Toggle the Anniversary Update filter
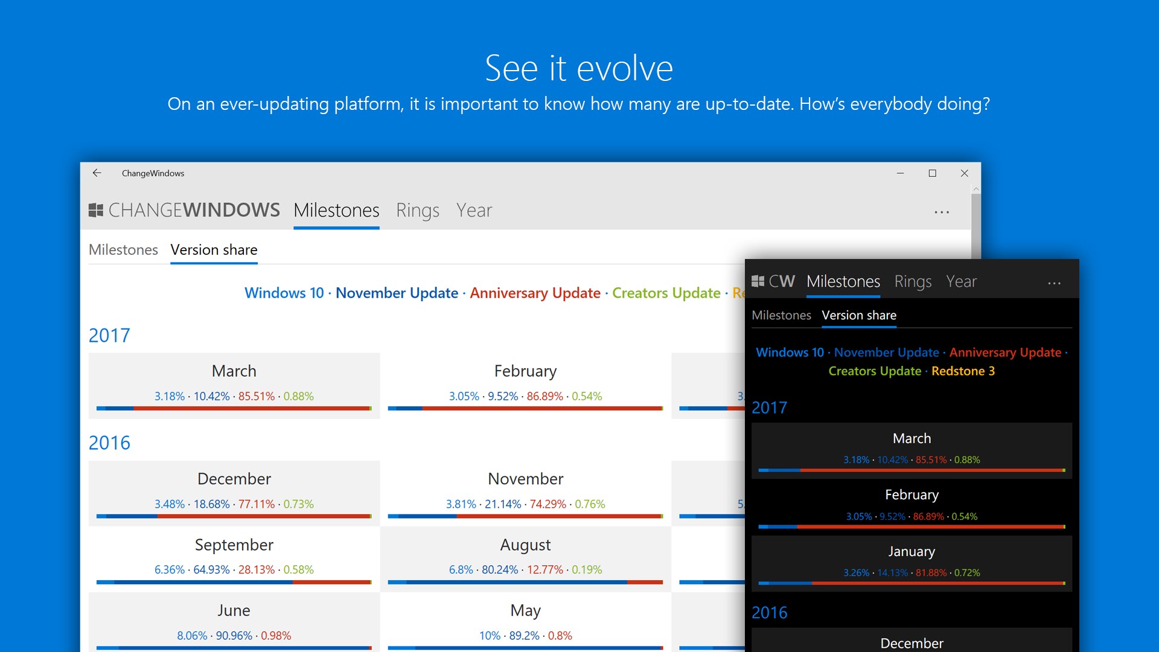The width and height of the screenshot is (1159, 652). pyautogui.click(x=535, y=293)
